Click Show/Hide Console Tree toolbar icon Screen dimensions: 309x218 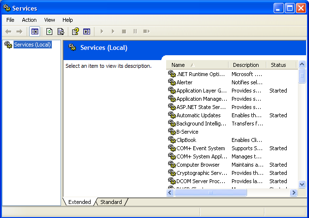[34, 31]
